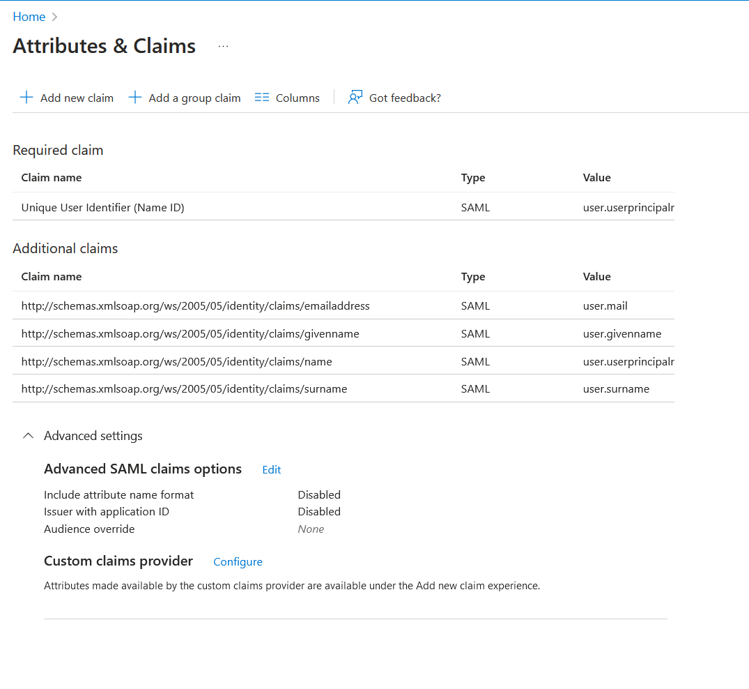Viewport: 749px width, 689px height.
Task: Click the plus icon beside Add new claim
Action: (x=26, y=98)
